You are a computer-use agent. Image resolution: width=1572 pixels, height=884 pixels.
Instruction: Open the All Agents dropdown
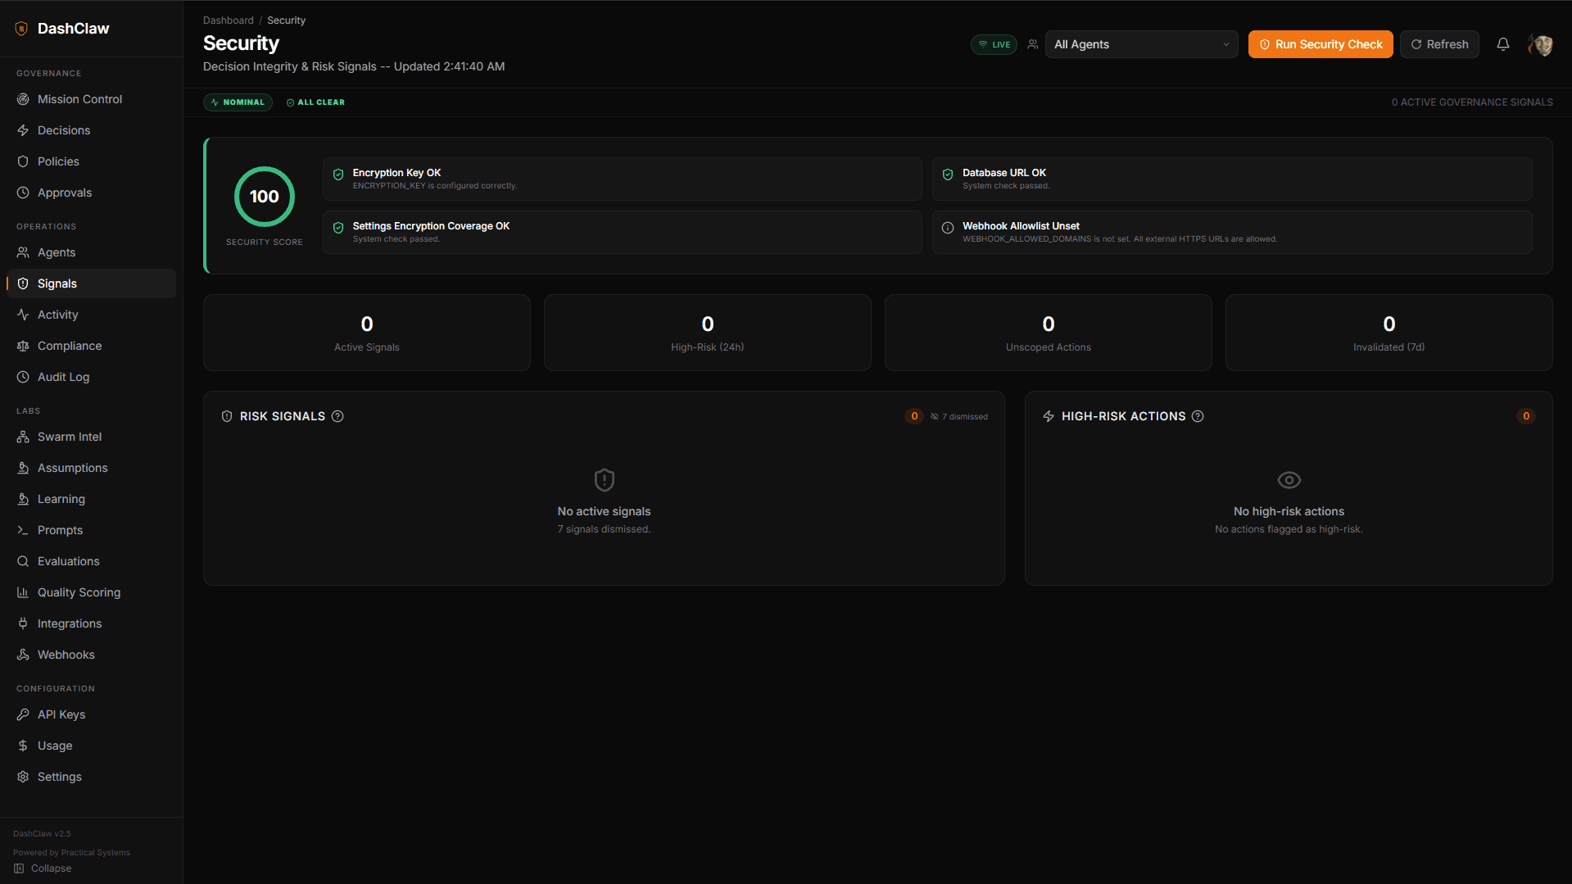tap(1140, 44)
